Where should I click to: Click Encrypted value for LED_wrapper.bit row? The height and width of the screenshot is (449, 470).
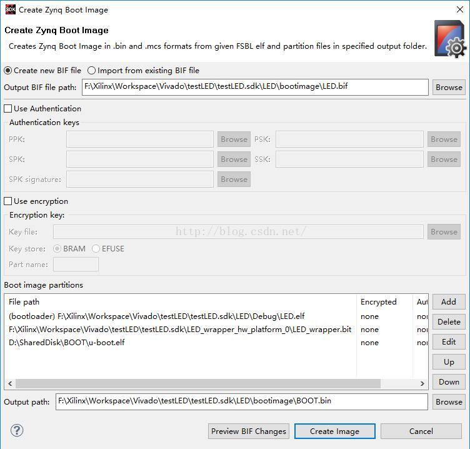point(369,330)
